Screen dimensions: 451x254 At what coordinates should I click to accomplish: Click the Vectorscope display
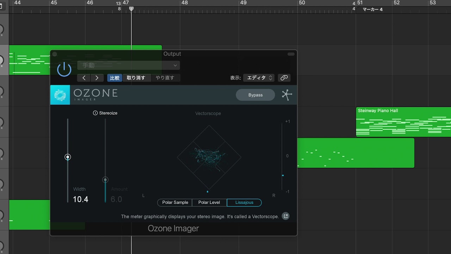tap(209, 157)
